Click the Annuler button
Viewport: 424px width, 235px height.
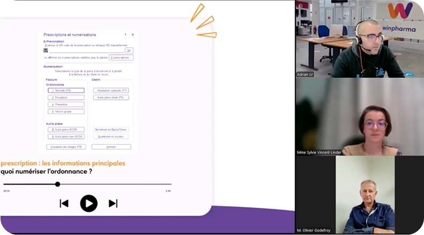tap(111, 146)
